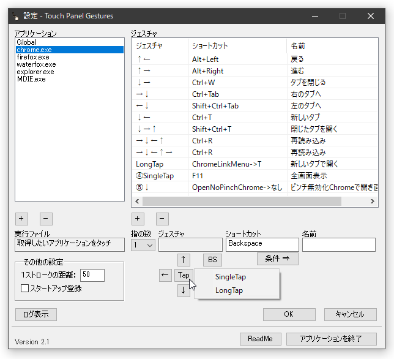Sort by ジェスチャ column header
Image resolution: width=394 pixels, height=359 pixels.
(160, 46)
